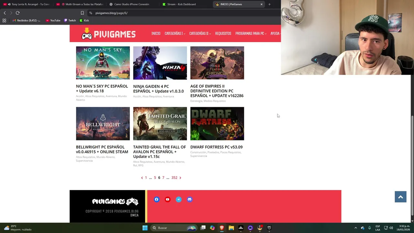The width and height of the screenshot is (414, 233).
Task: Click the taskbar Buscar search box
Action: (x=174, y=228)
